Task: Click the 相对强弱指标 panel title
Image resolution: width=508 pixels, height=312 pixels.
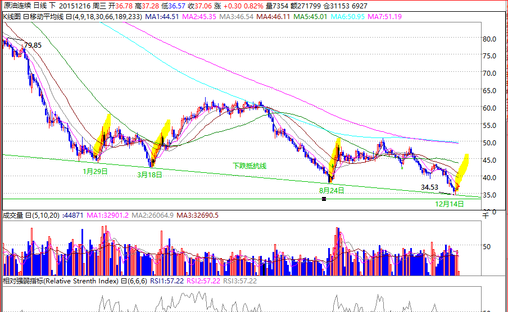Action: (60, 281)
